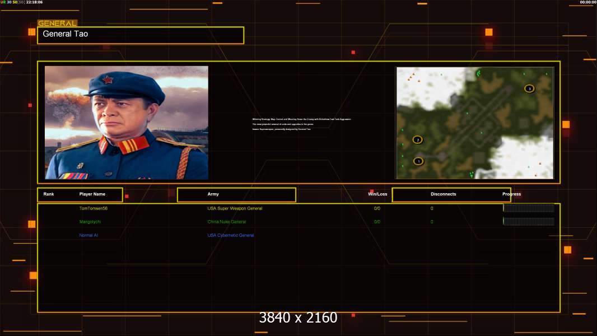Click the General Tao name field
597x336 pixels.
pyautogui.click(x=141, y=35)
